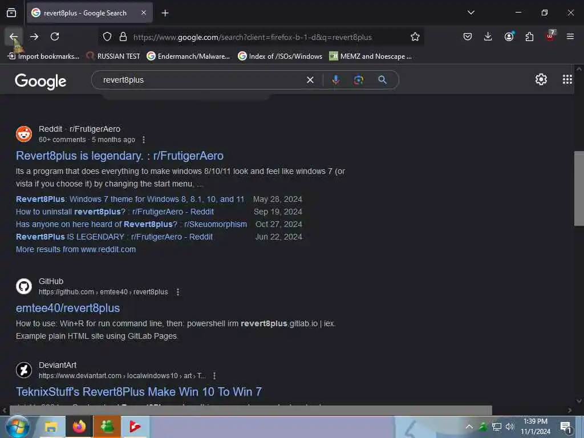Open the Extensions puzzle icon

pyautogui.click(x=529, y=37)
